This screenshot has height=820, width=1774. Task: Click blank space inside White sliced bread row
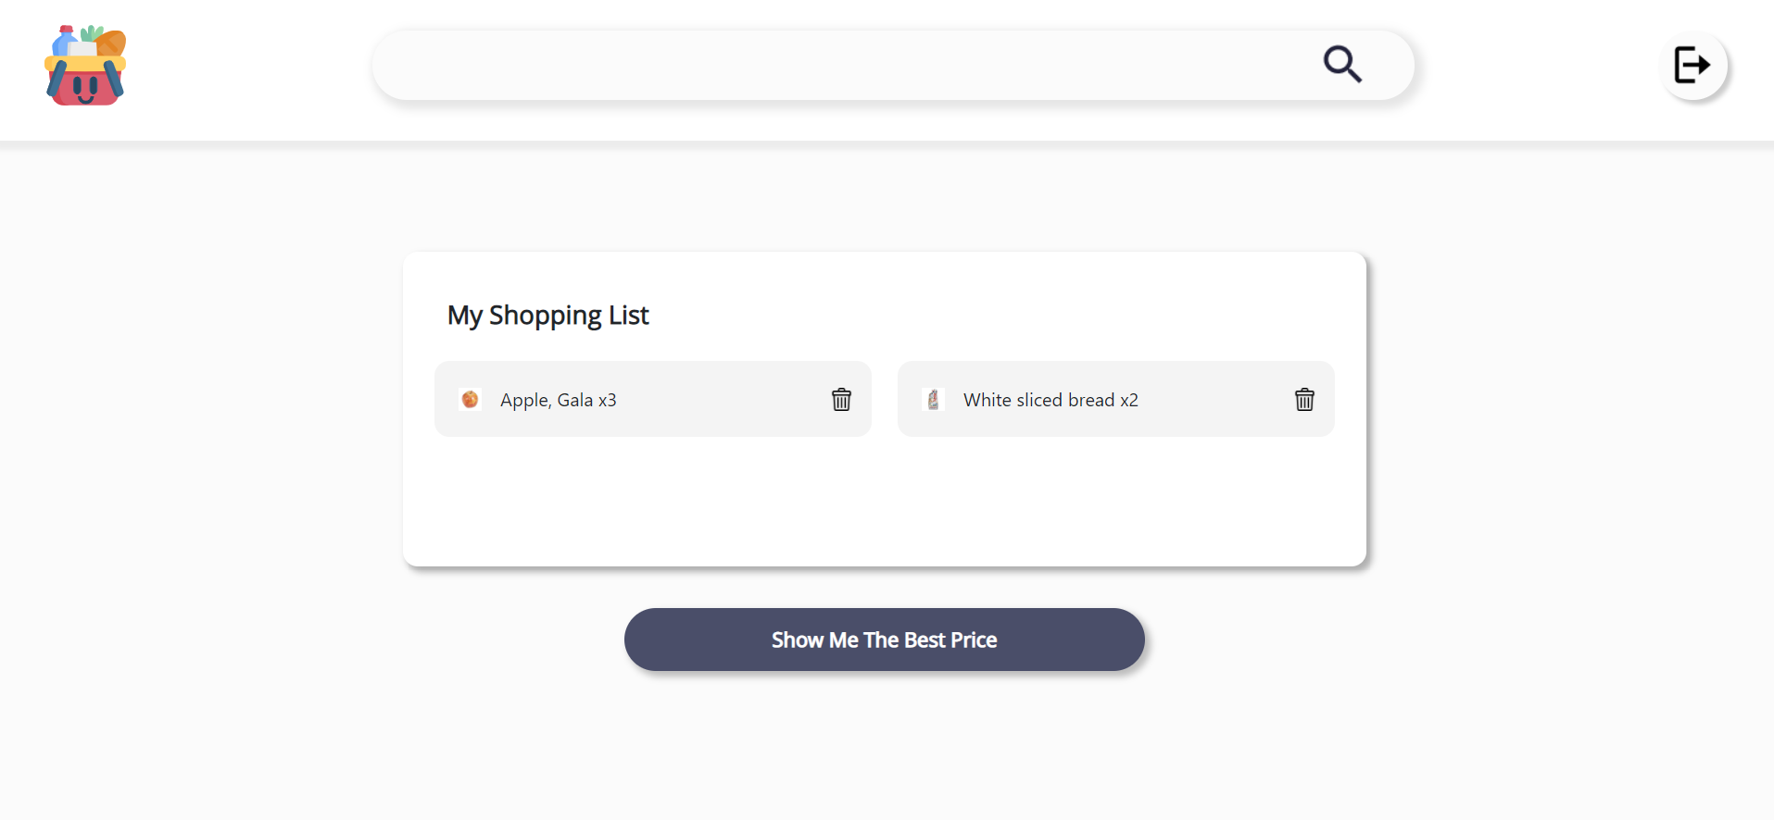pyautogui.click(x=1214, y=400)
